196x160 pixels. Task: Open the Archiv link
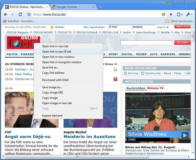[127, 33]
